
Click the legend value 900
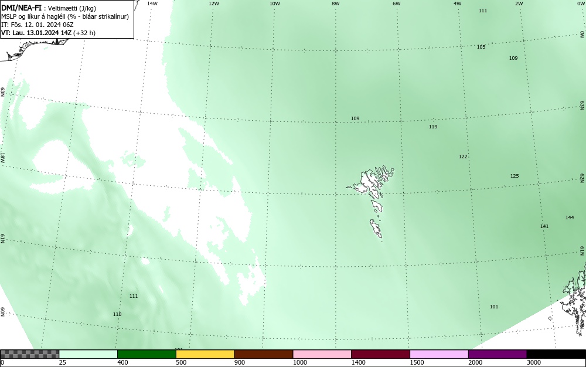[239, 362]
